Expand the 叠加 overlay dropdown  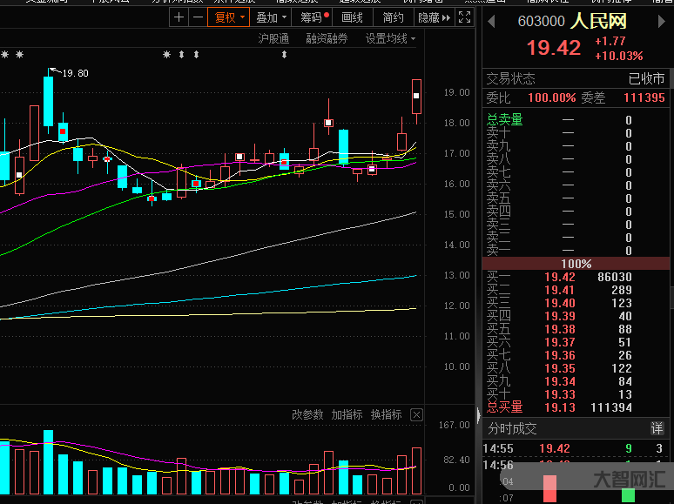tap(272, 17)
